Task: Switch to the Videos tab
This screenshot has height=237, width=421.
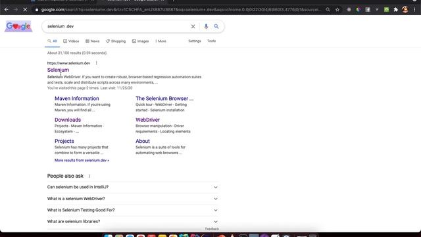Action: pyautogui.click(x=71, y=41)
